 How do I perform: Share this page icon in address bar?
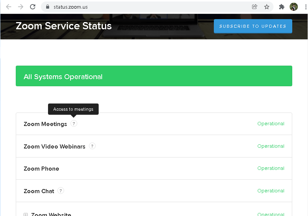[x=255, y=7]
